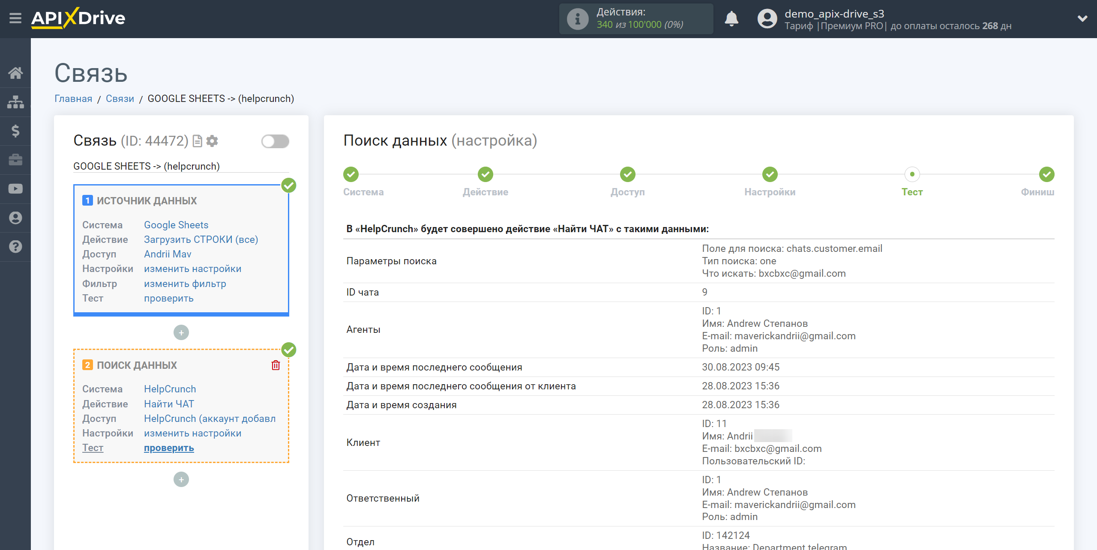
Task: Go to Настройки step
Action: (770, 174)
